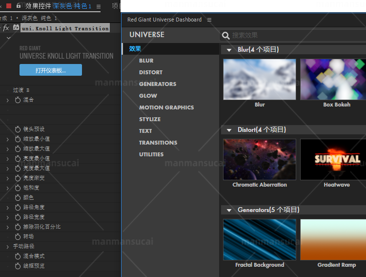Screen dimensions: 366x277
Task: Open the GENERATORS category
Action: [158, 84]
